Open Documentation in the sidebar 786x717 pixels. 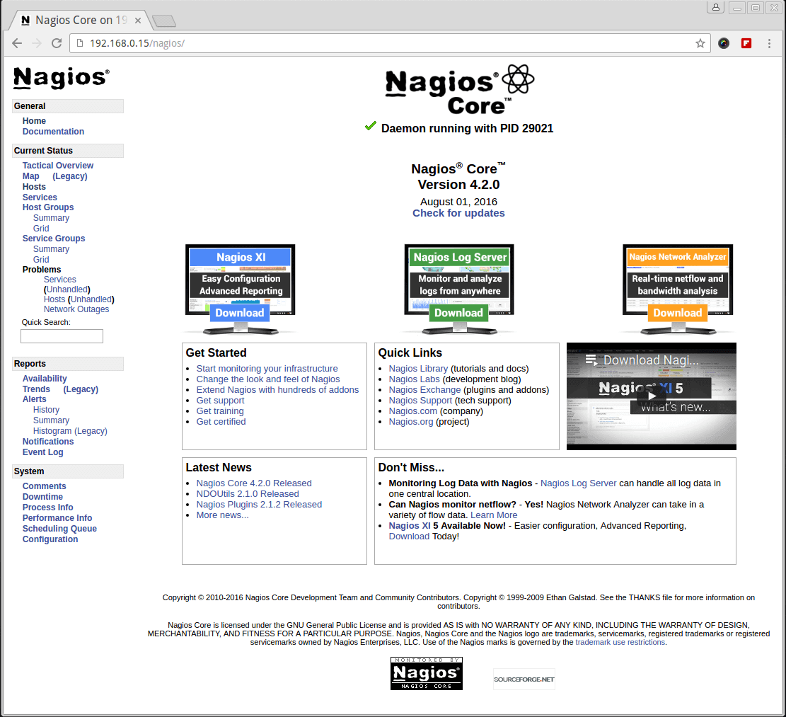[53, 132]
